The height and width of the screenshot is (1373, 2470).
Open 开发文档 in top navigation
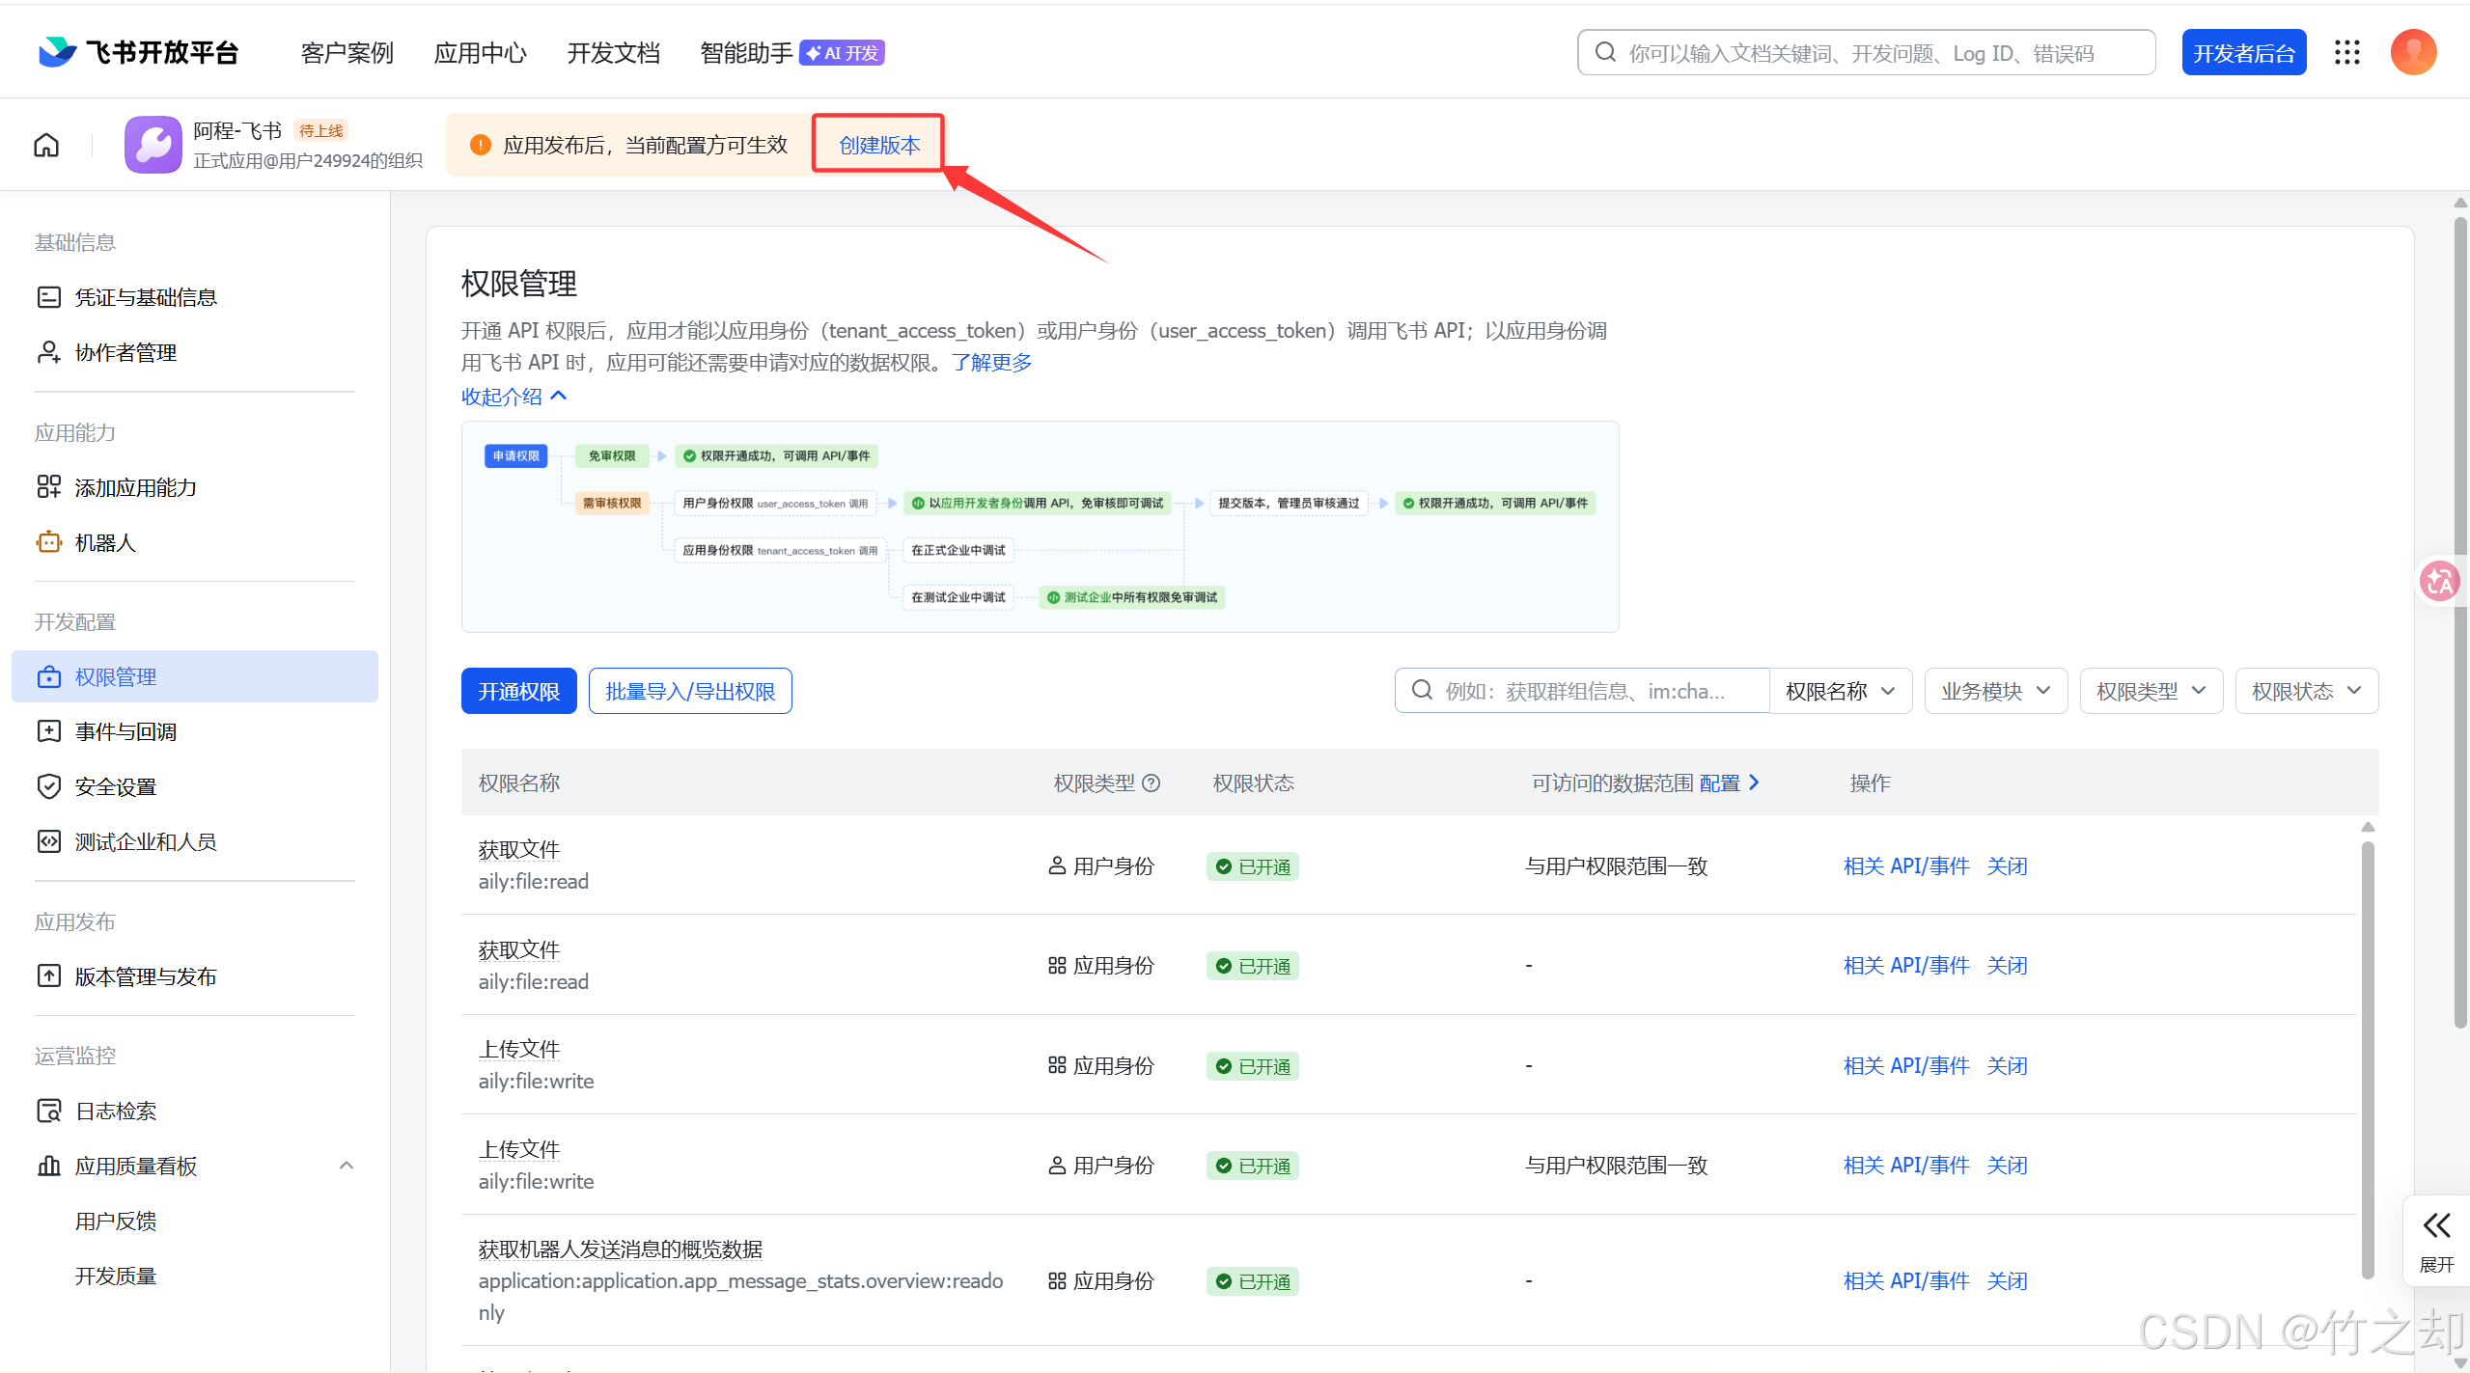point(613,53)
